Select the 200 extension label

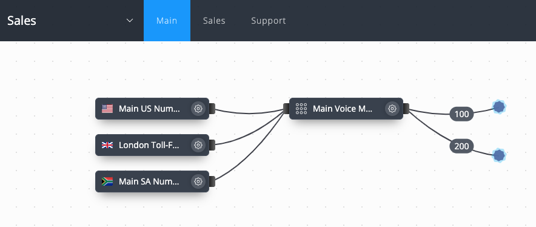[461, 146]
